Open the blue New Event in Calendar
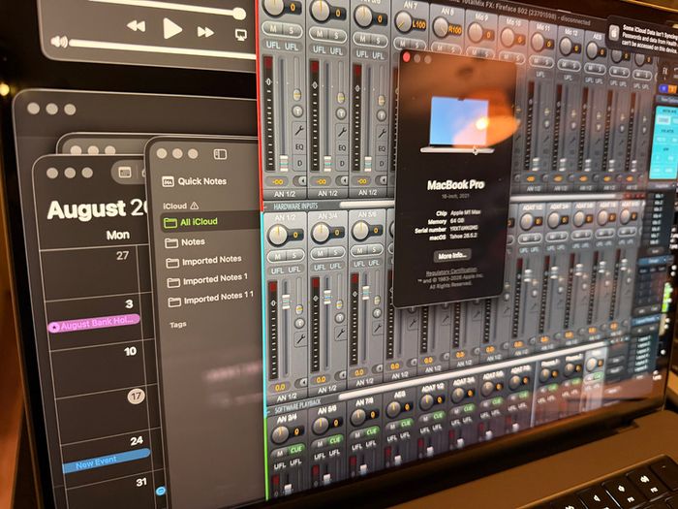 click(x=107, y=461)
